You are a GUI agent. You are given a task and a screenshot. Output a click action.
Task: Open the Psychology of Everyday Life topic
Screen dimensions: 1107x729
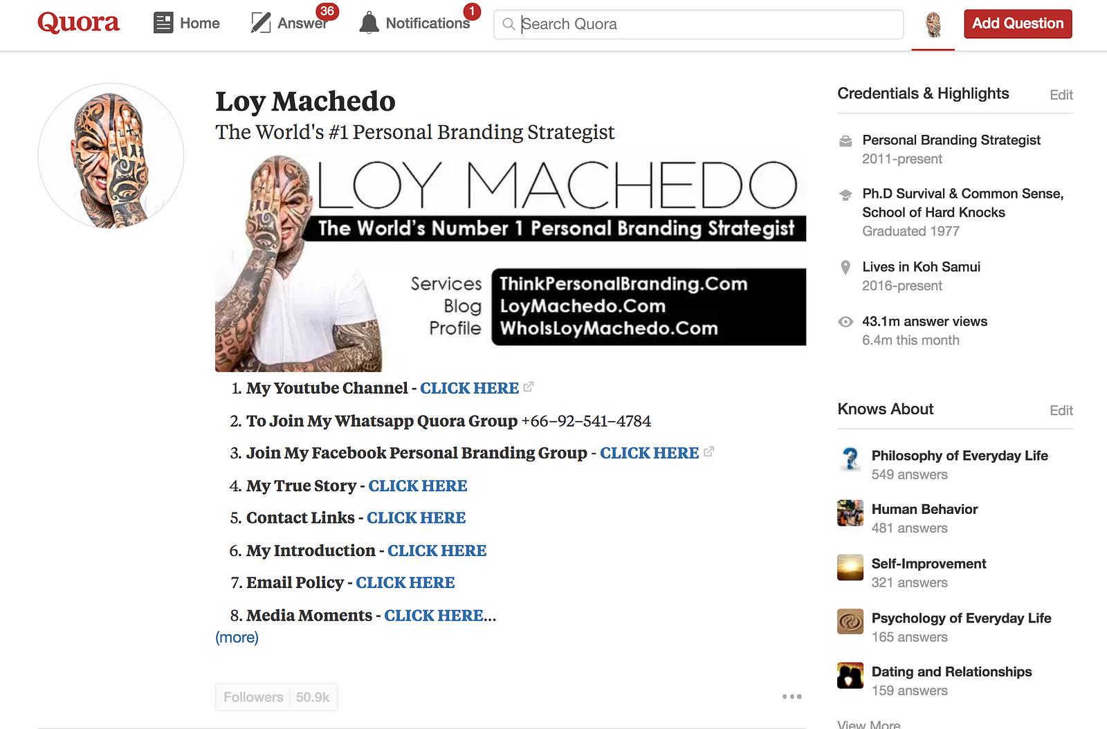pyautogui.click(x=961, y=618)
